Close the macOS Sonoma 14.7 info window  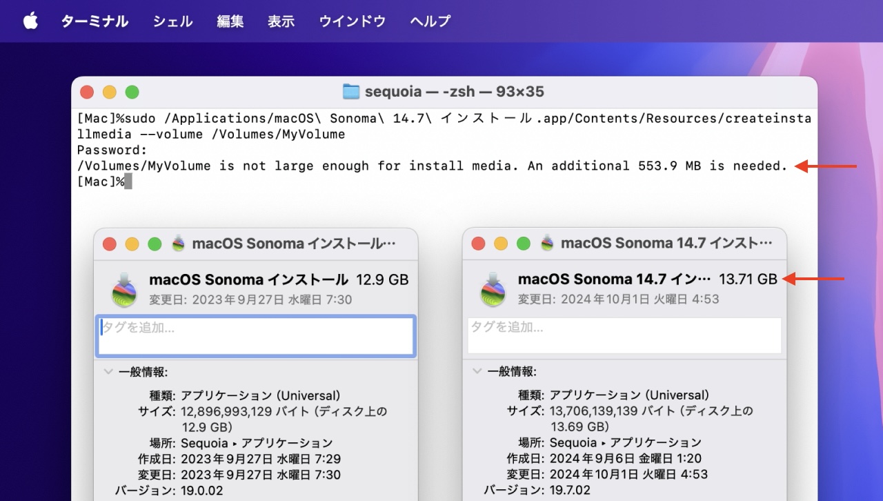478,244
